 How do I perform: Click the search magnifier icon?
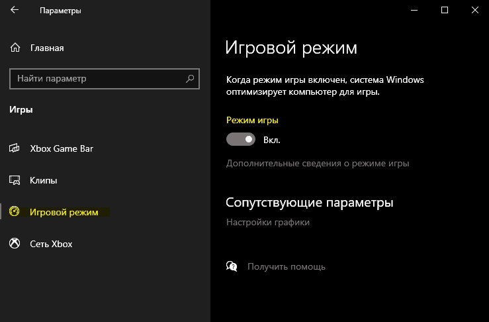[x=190, y=79]
